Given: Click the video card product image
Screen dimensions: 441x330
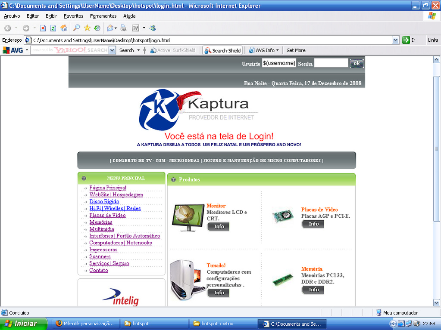Looking at the screenshot, I should click(x=283, y=216).
